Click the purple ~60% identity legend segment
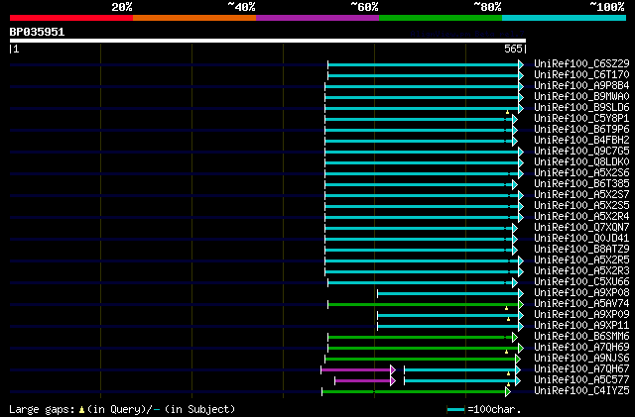 (x=317, y=18)
